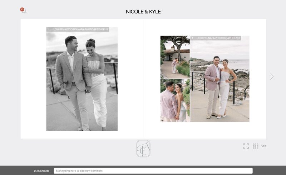This screenshot has height=175, width=286.
Task: Click the comment text input field
Action: (153, 171)
